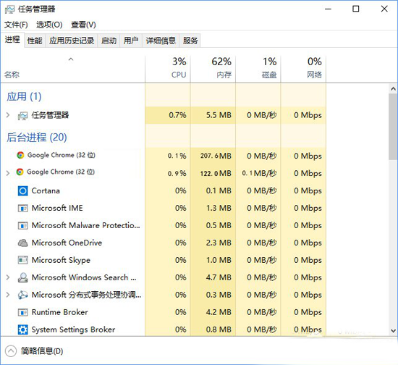Select the Microsoft OneDrive process name
This screenshot has width=398, height=365.
tap(67, 243)
